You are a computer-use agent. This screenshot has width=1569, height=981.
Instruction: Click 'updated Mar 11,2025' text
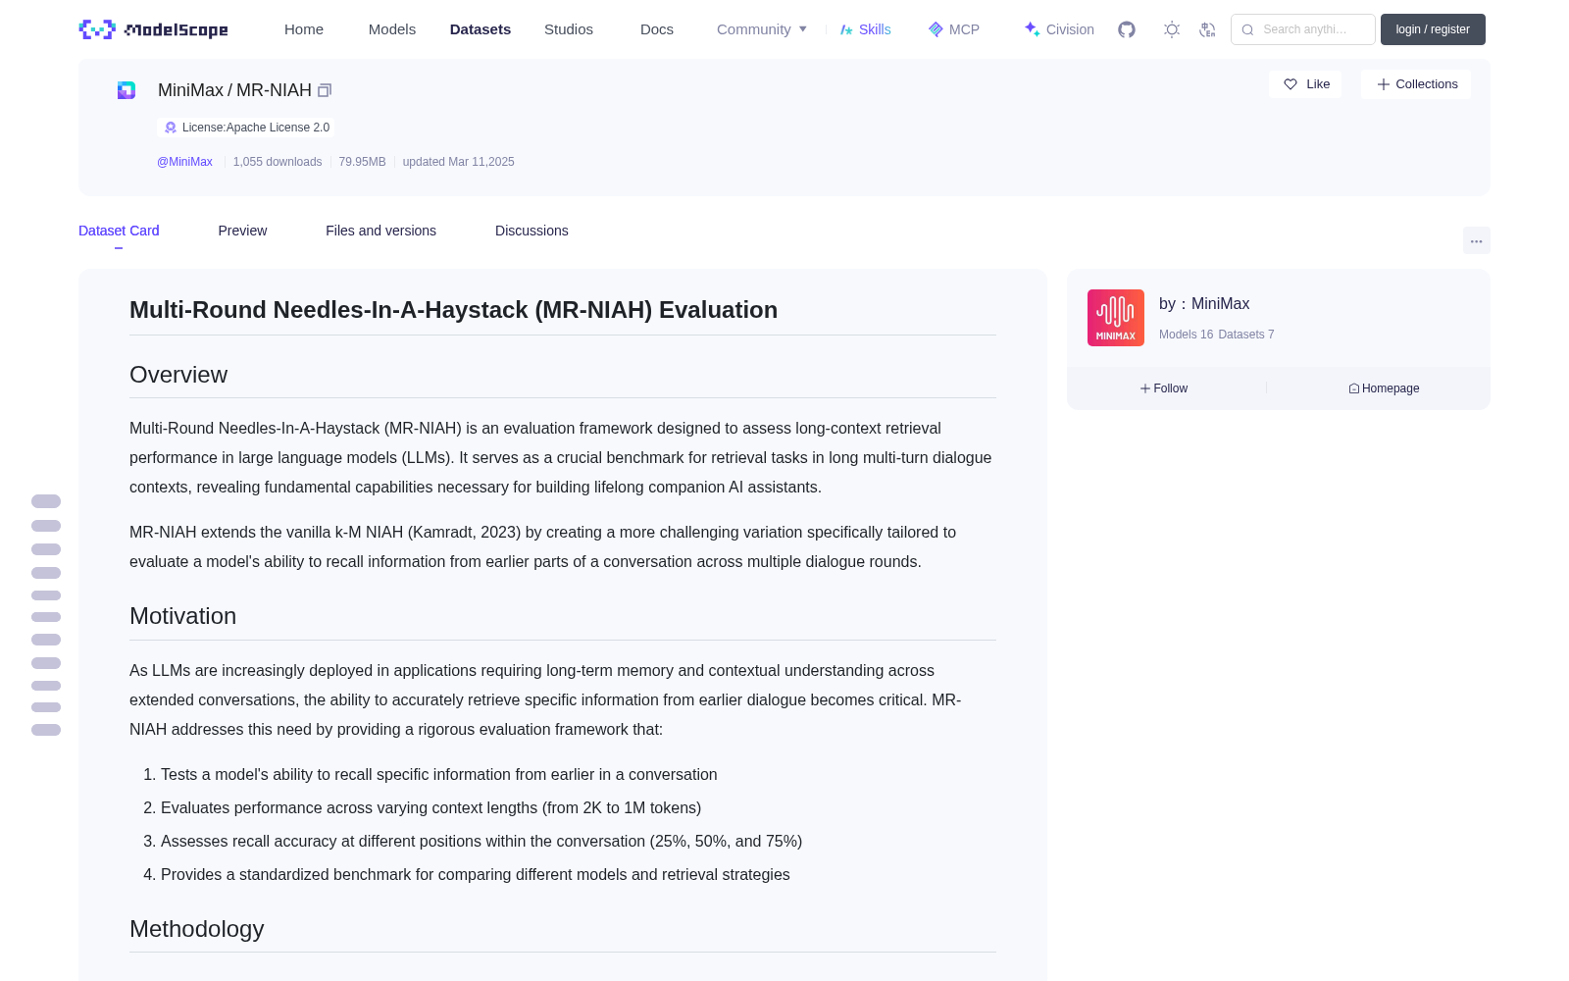tap(458, 162)
